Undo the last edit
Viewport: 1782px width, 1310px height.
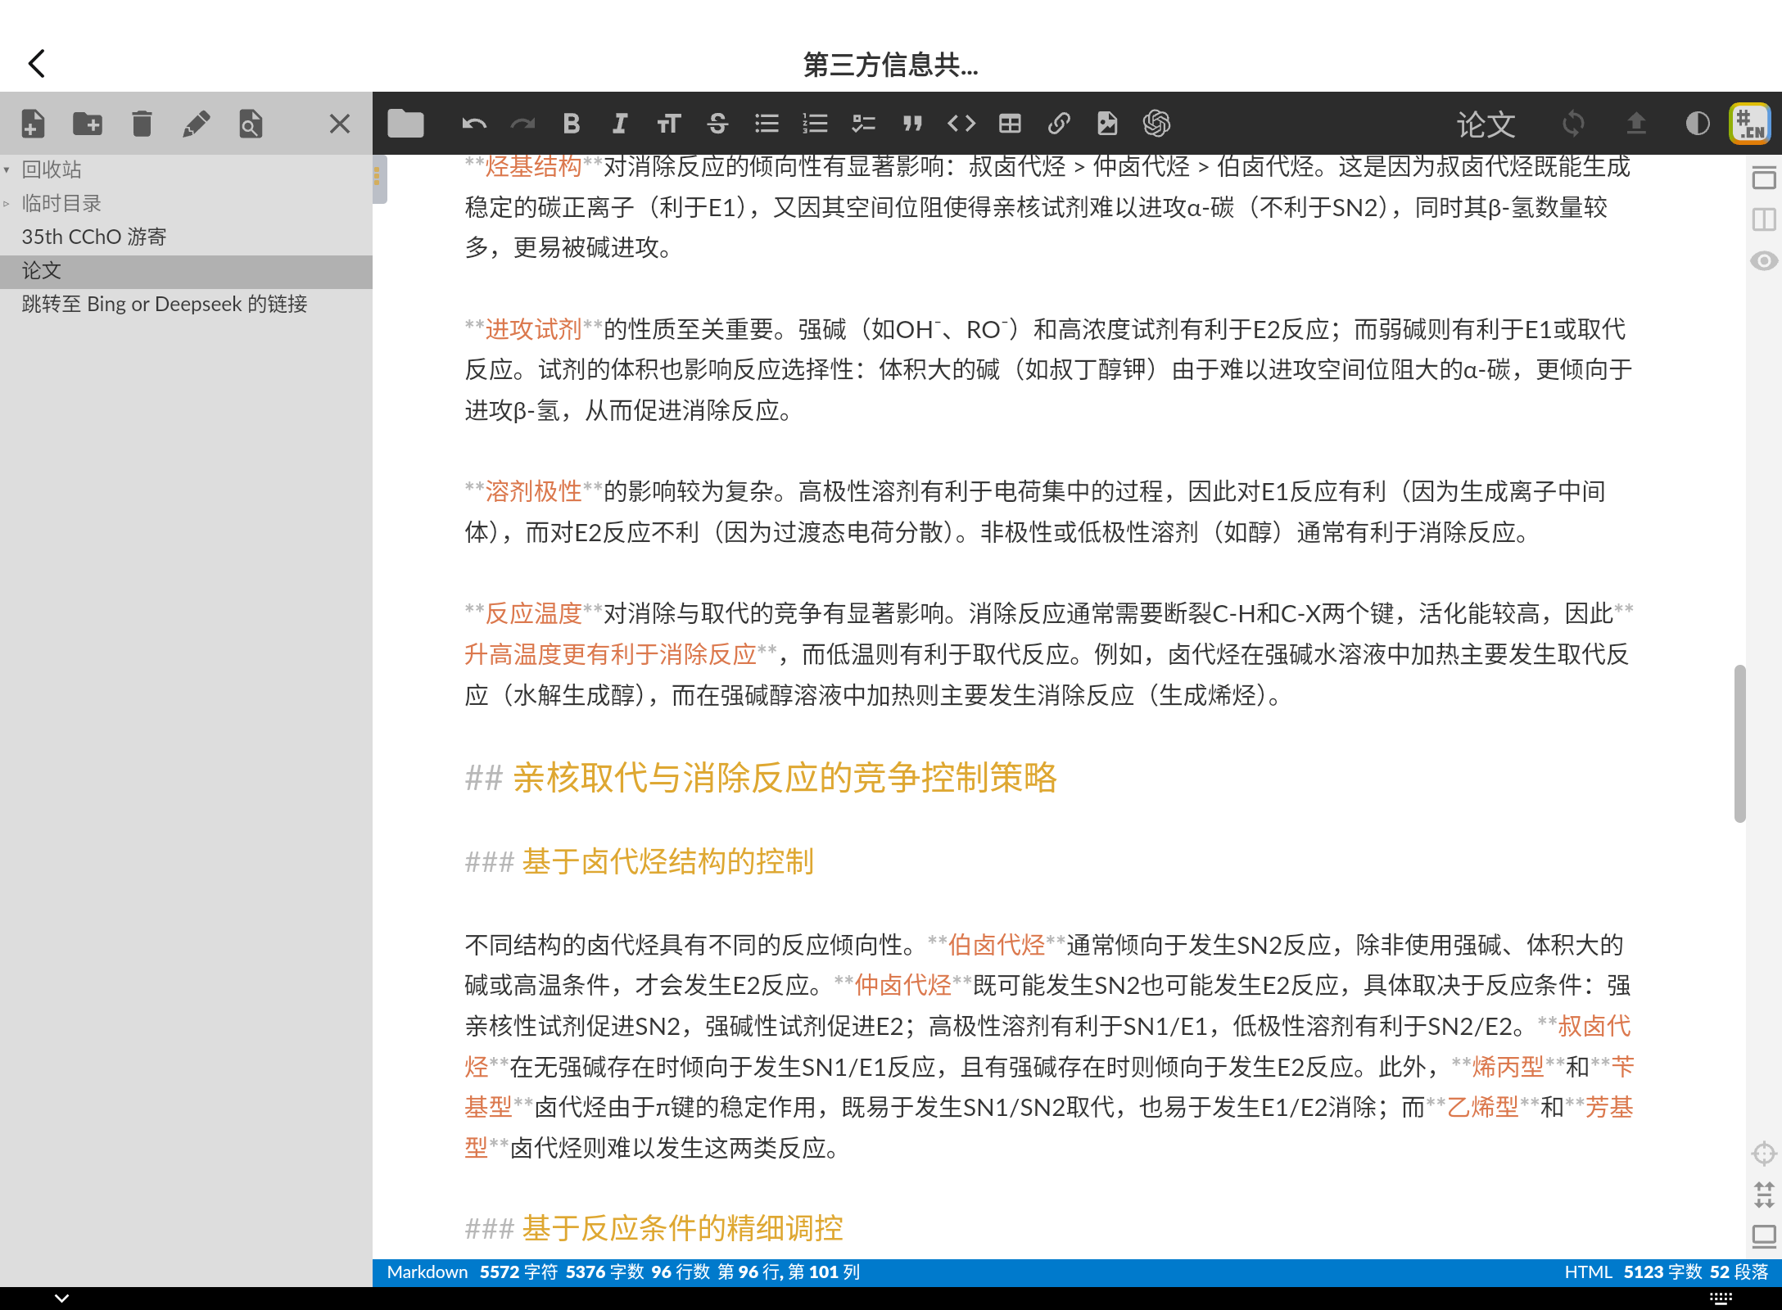click(474, 124)
